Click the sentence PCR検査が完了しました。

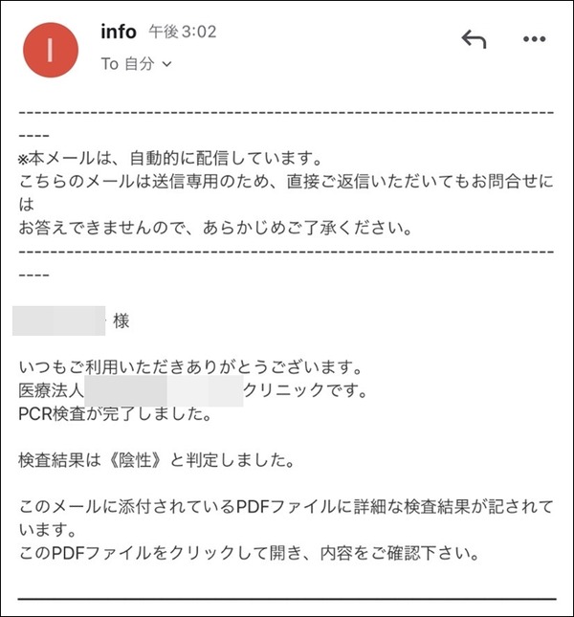point(115,414)
